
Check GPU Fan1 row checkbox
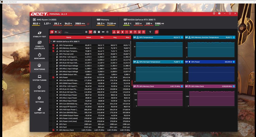click(x=54, y=124)
